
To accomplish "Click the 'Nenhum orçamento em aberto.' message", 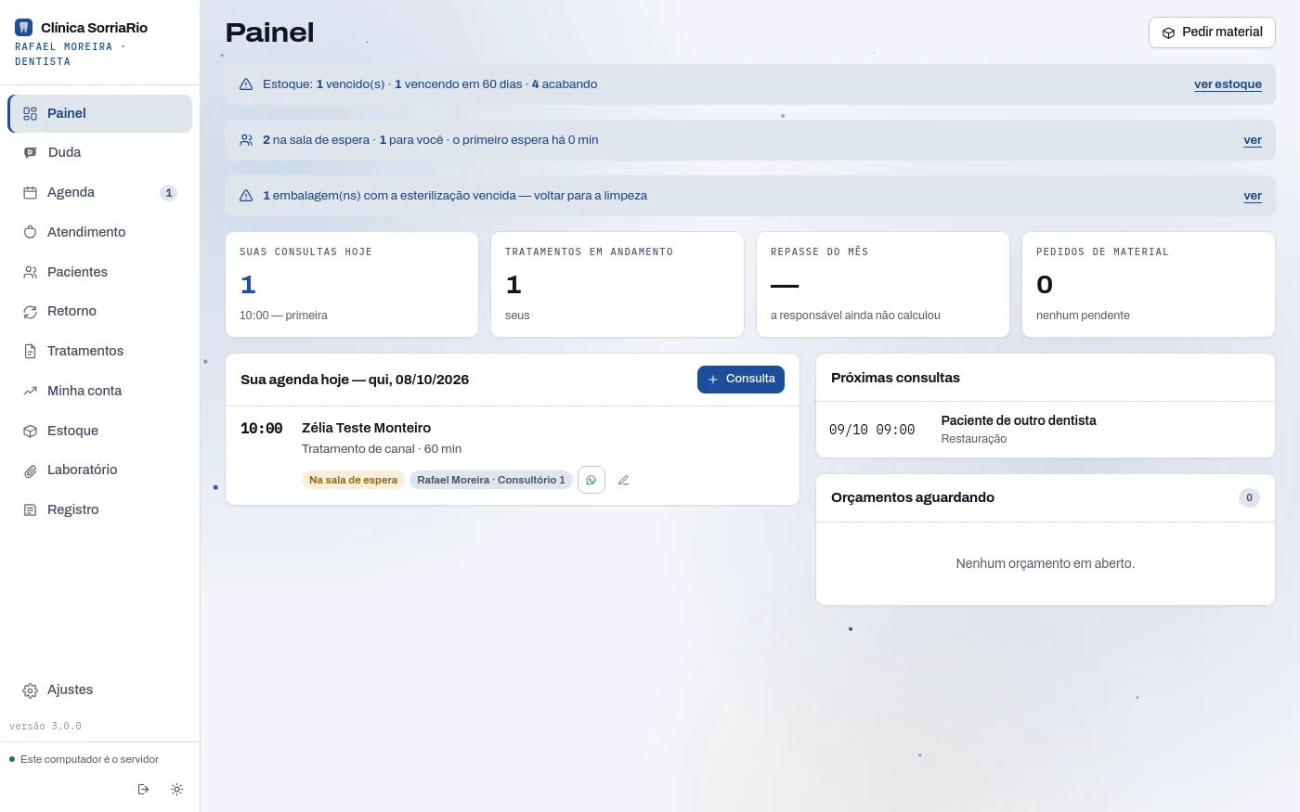I will [x=1046, y=563].
